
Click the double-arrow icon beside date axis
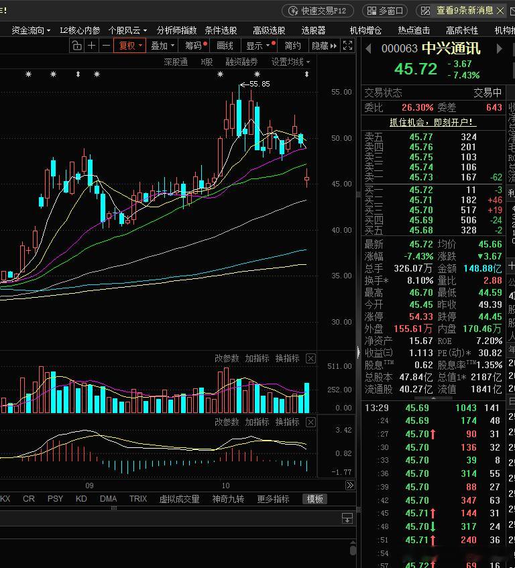[x=350, y=486]
